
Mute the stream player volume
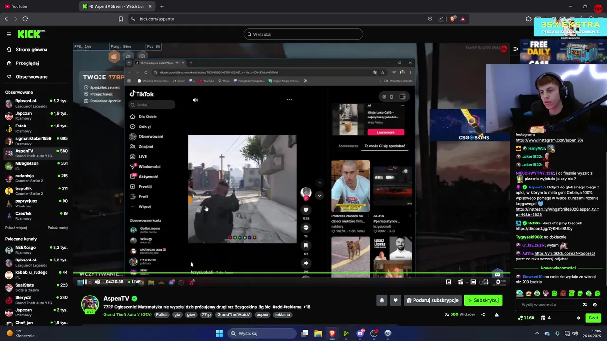tap(97, 282)
